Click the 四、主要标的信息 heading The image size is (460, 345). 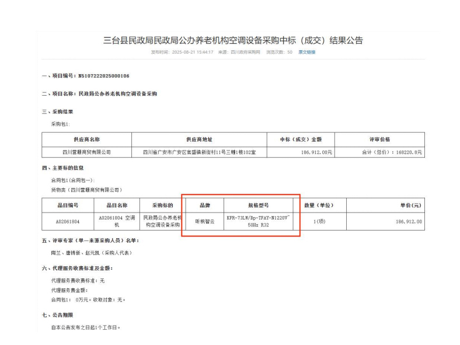tap(63, 168)
